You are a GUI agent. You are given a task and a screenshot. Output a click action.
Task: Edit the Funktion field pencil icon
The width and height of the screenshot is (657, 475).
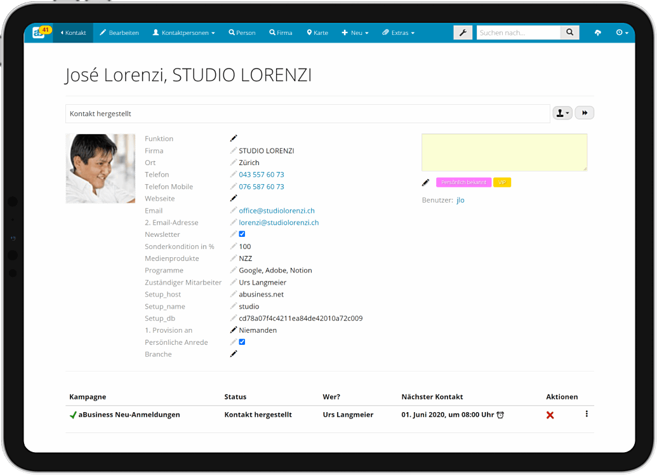click(x=234, y=138)
